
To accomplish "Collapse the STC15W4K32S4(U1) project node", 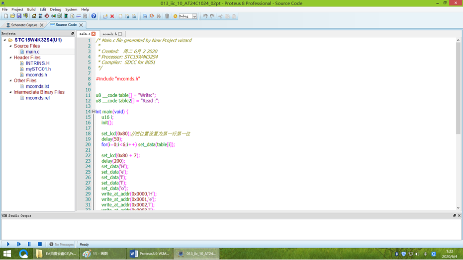I will 4,40.
